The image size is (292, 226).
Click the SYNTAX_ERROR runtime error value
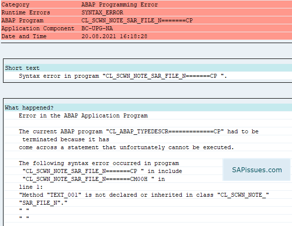pos(102,12)
